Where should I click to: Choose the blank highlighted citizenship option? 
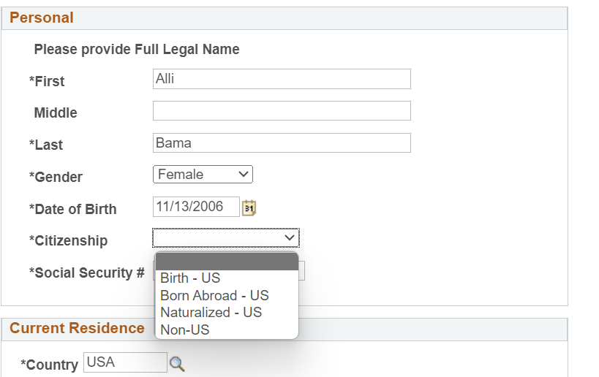click(x=225, y=262)
